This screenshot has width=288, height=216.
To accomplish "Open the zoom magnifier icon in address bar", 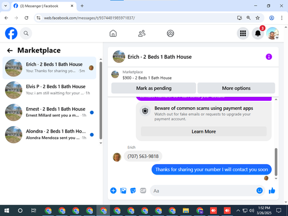I will pos(248,18).
